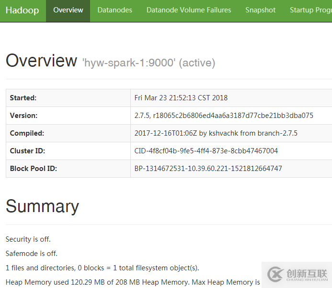Switch to the Datanodes tab
Image resolution: width=332 pixels, height=288 pixels.
point(115,10)
